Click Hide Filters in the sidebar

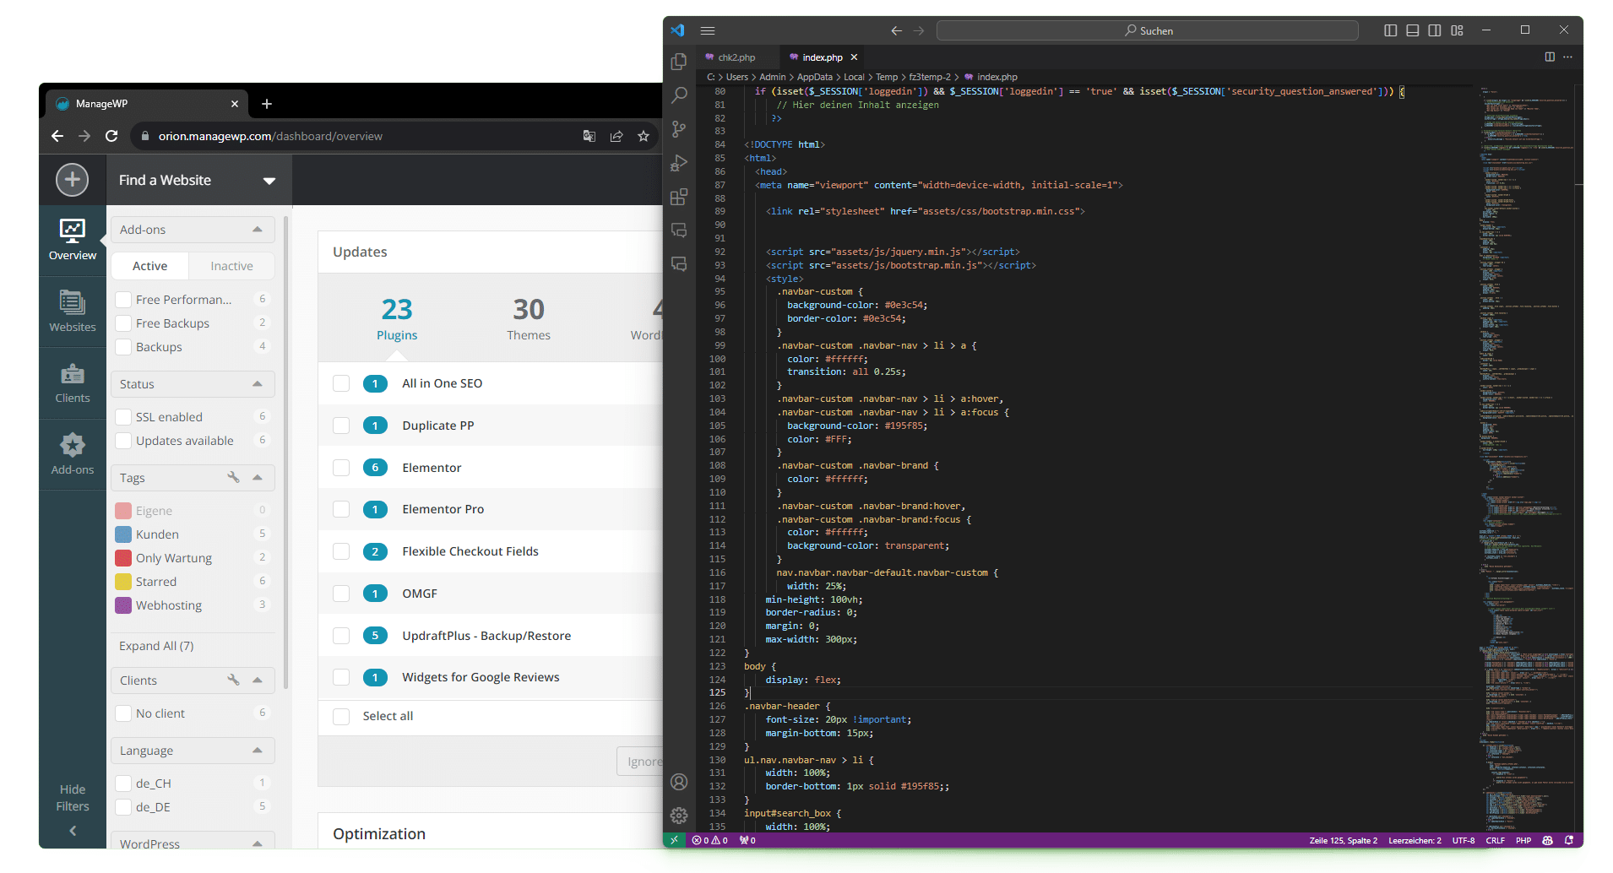pos(73,799)
